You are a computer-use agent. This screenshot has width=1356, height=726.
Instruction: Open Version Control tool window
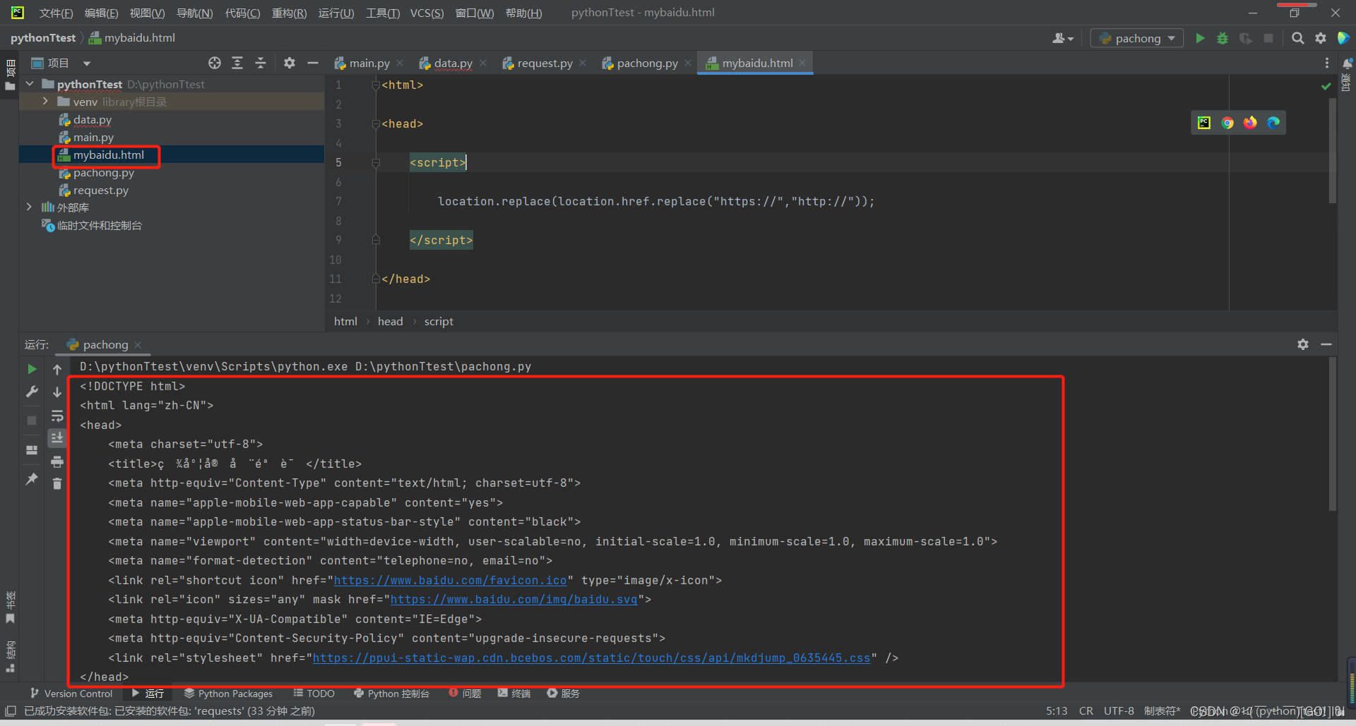(71, 694)
